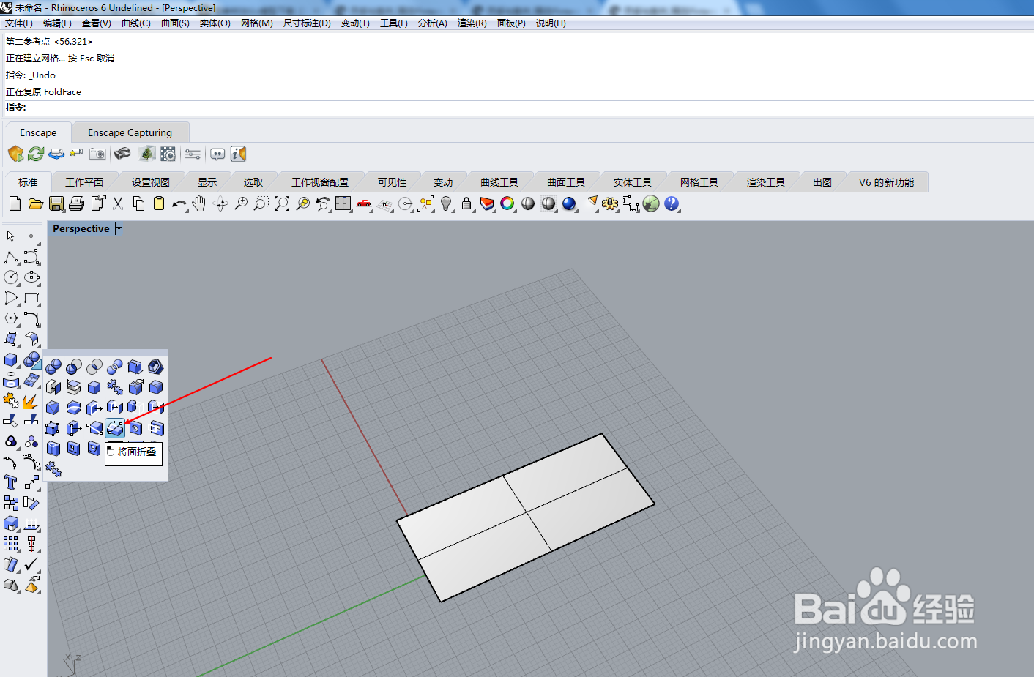Open the 实体(O) menu
The width and height of the screenshot is (1034, 677).
(x=215, y=23)
